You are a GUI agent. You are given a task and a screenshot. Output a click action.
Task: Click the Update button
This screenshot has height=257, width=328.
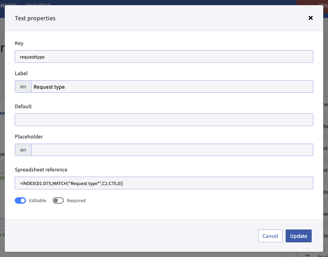pyautogui.click(x=298, y=236)
